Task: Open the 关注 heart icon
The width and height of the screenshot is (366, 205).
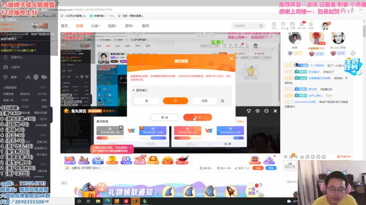Action: pos(283,26)
